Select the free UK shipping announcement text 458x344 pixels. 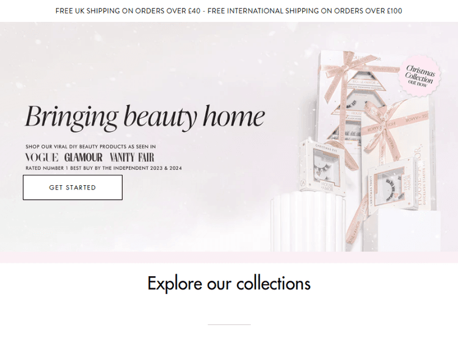click(x=128, y=11)
